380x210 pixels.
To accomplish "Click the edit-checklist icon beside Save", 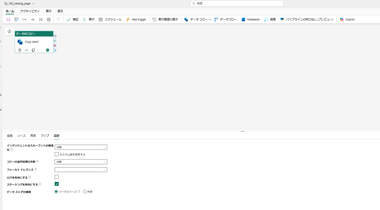I will point(16,19).
